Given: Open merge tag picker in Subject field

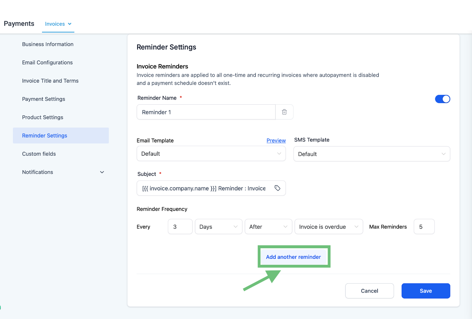Looking at the screenshot, I should [277, 188].
